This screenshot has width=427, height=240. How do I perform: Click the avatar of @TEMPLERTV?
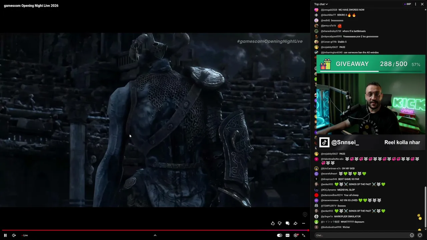click(316, 206)
